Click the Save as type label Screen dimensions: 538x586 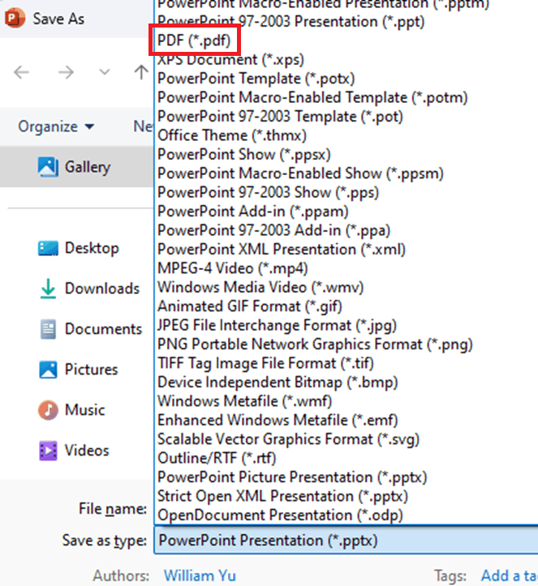pyautogui.click(x=105, y=541)
